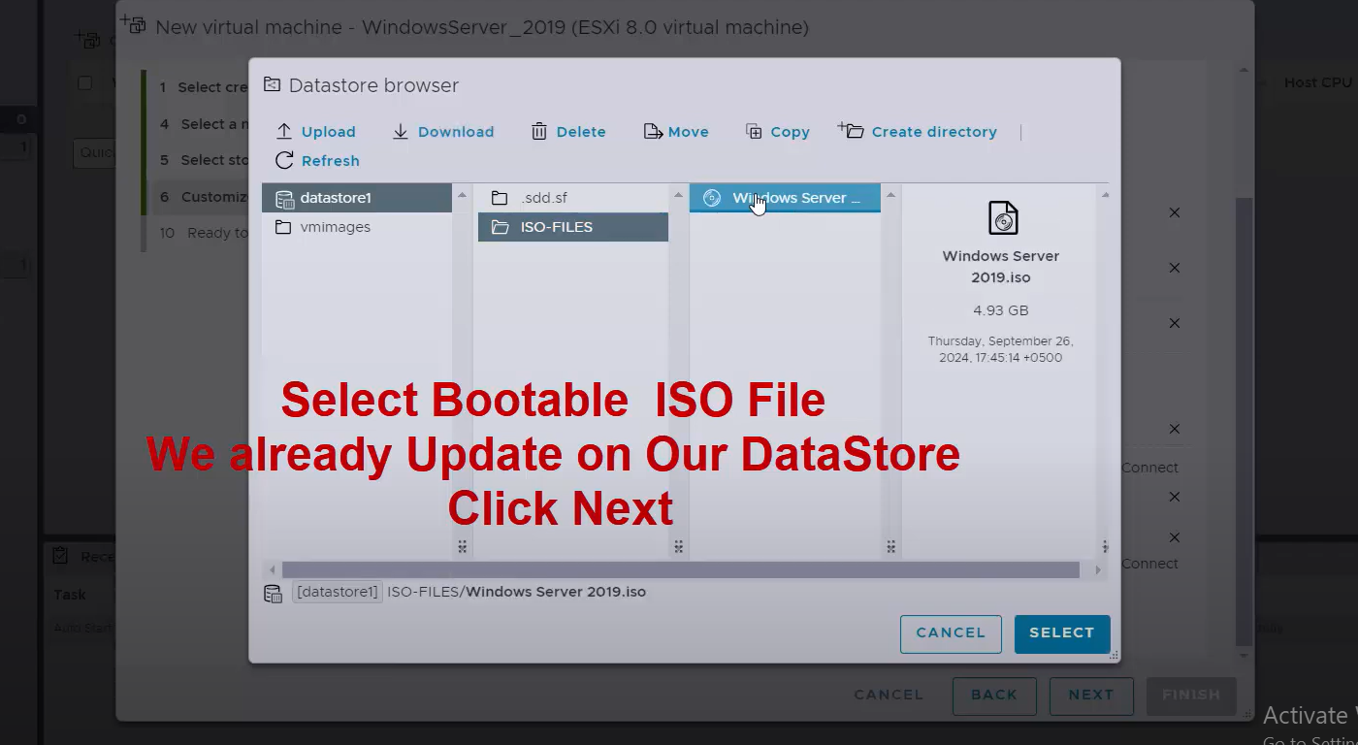Click wizard step 6 Customize settings
This screenshot has height=745, width=1358.
pos(203,197)
